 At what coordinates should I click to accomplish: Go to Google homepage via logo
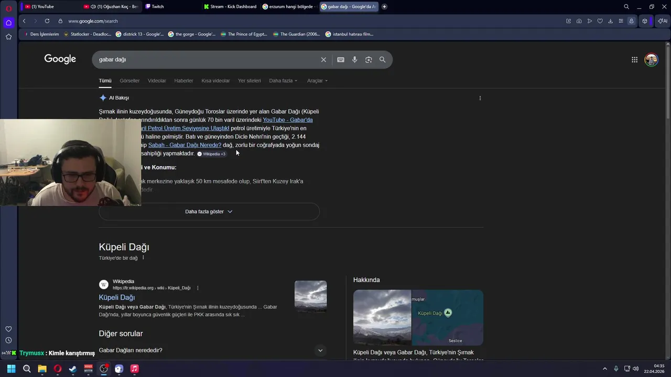tap(60, 59)
